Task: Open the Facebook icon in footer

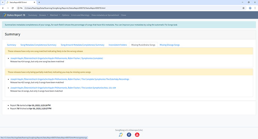Action: pyautogui.click(x=129, y=135)
